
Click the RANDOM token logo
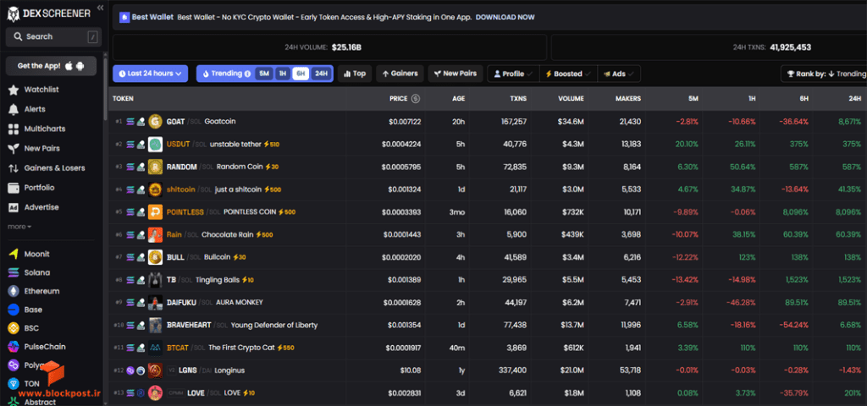156,167
